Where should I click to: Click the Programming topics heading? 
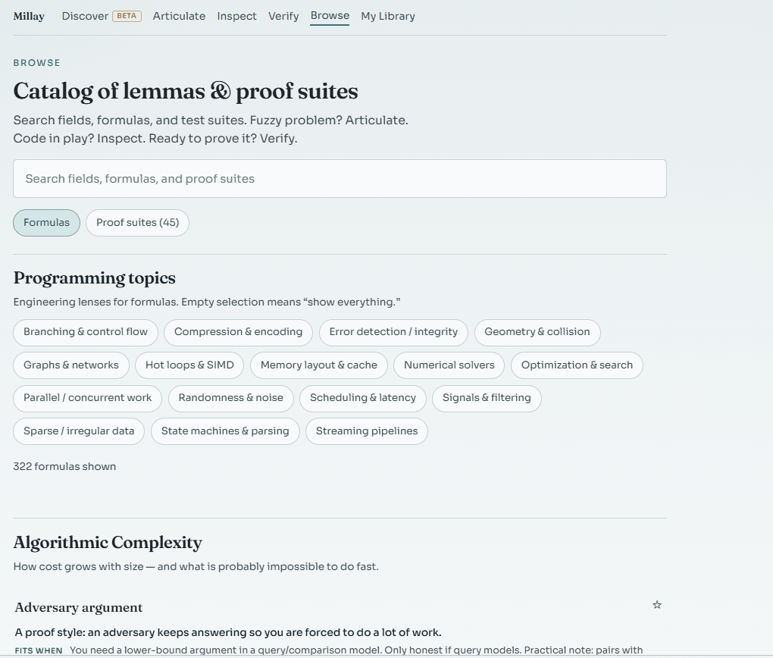click(x=94, y=278)
